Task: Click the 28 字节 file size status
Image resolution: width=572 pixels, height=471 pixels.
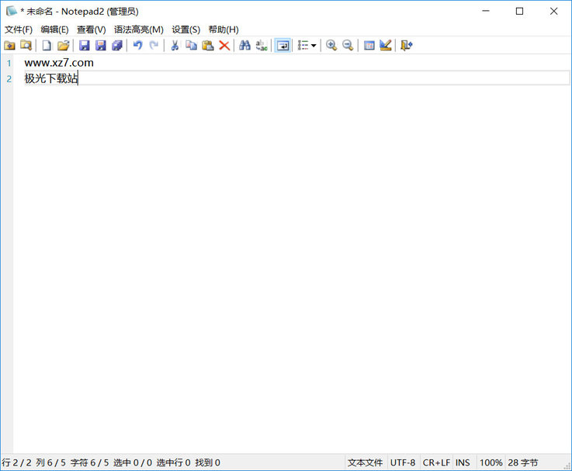Action: (523, 462)
